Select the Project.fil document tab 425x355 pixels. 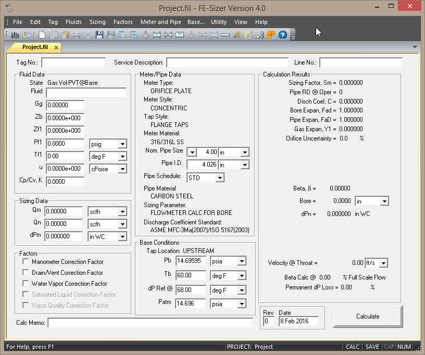(35, 47)
